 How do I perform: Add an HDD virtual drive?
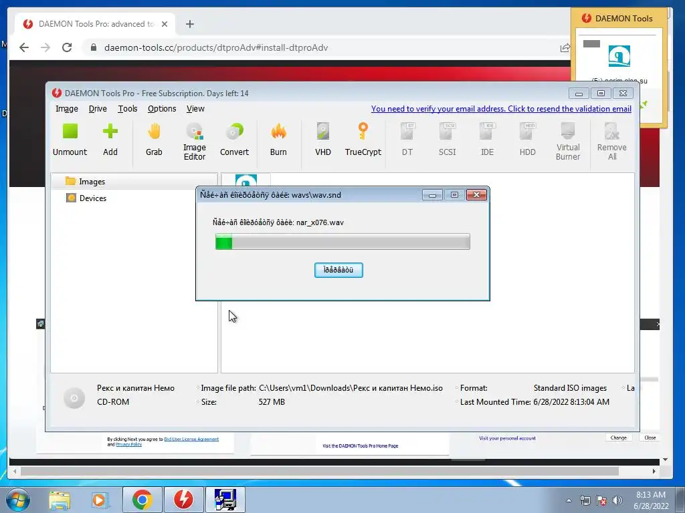527,139
